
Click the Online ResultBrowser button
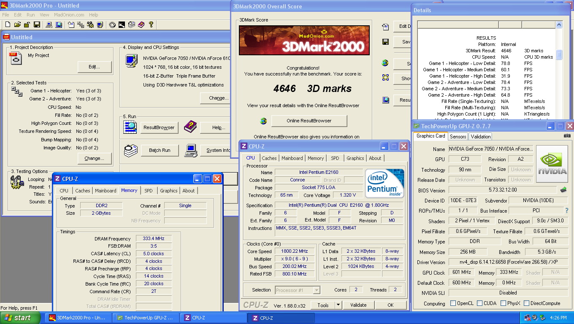(x=309, y=121)
